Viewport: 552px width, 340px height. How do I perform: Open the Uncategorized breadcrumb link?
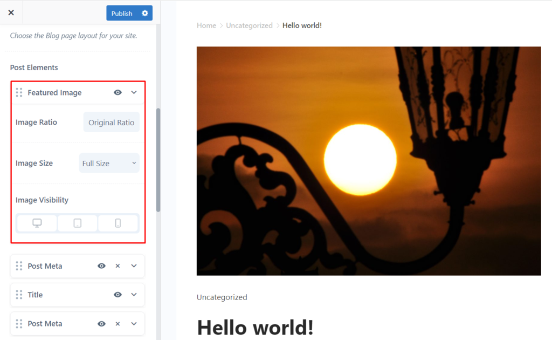249,25
